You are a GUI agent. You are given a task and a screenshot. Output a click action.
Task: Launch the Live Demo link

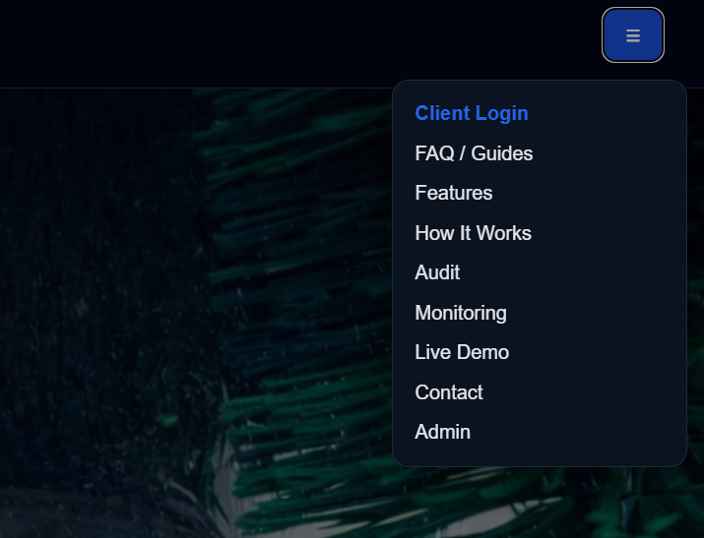click(462, 352)
